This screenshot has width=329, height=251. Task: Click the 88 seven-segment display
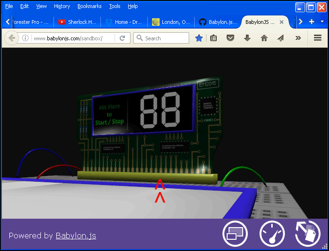pyautogui.click(x=160, y=110)
